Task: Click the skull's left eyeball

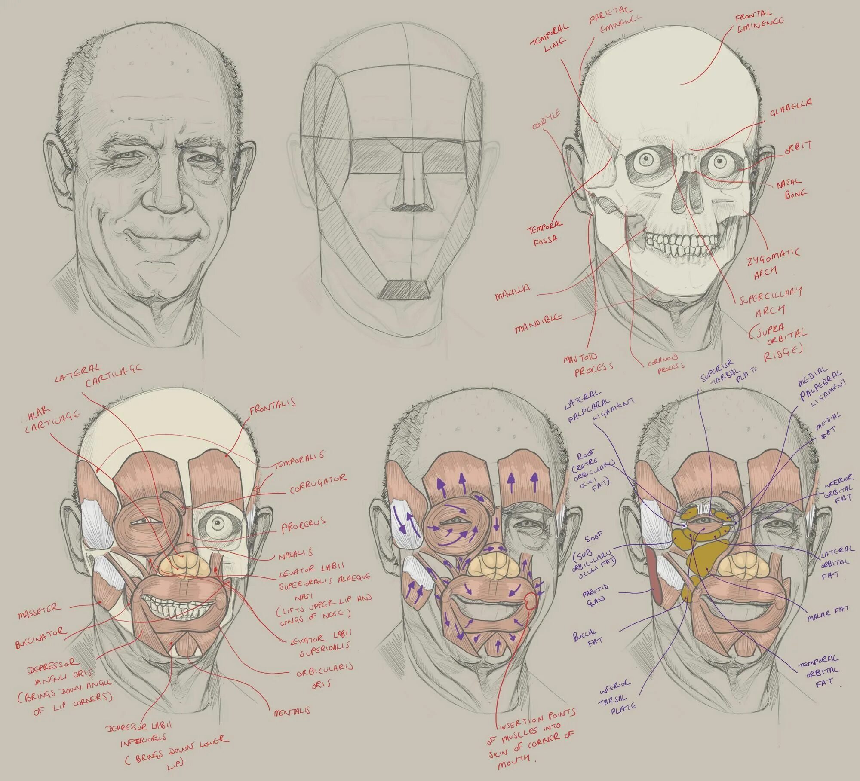Action: pyautogui.click(x=646, y=160)
